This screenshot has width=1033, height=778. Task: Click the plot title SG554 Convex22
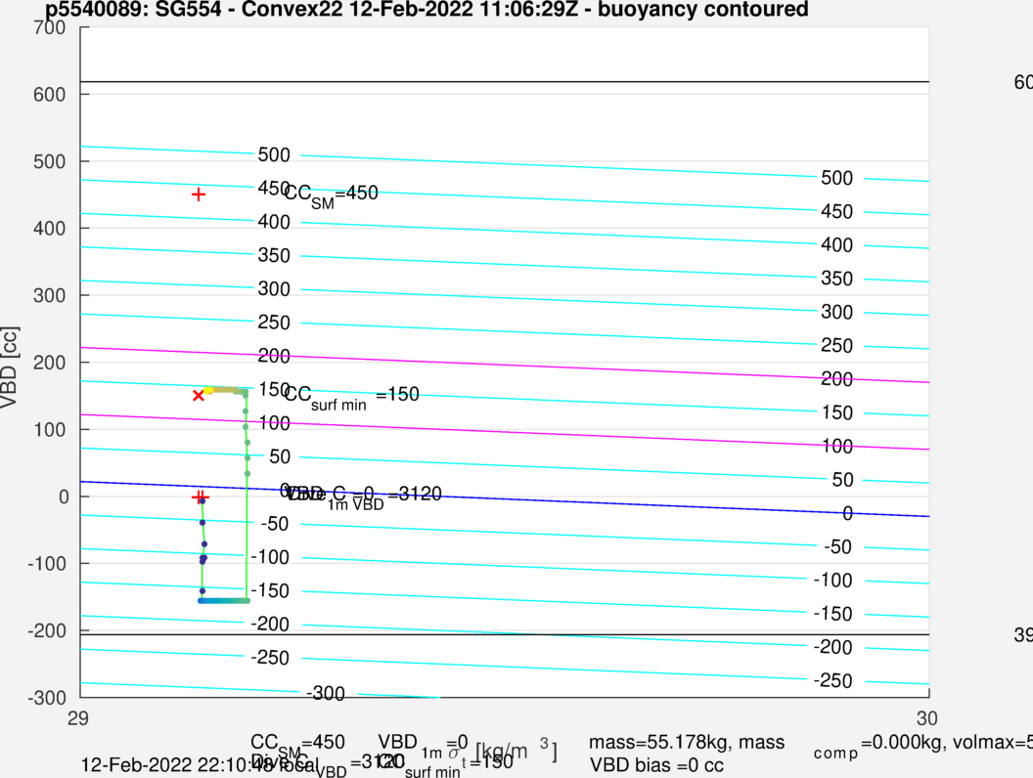(427, 11)
